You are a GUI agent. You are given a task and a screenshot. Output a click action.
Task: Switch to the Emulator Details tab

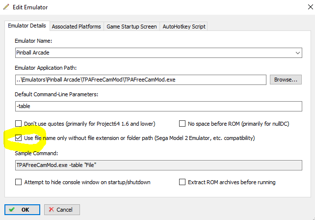click(x=27, y=26)
